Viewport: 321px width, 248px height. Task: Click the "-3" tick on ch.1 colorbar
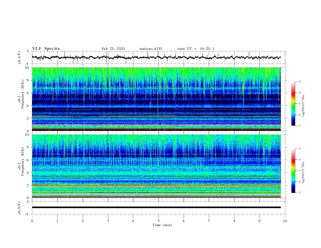pos(299,81)
